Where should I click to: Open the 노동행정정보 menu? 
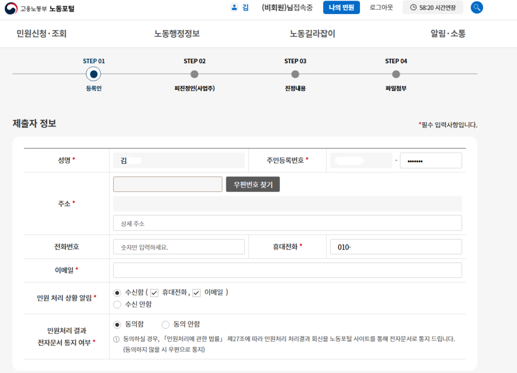(x=176, y=34)
